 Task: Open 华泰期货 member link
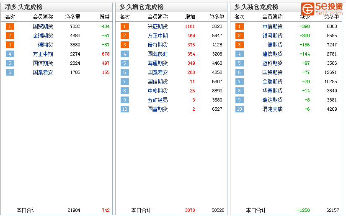(272, 91)
